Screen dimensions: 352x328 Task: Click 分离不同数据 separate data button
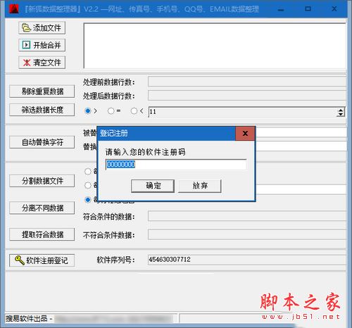(x=42, y=208)
